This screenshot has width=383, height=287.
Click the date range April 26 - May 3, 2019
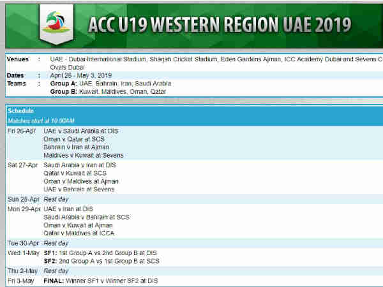click(81, 75)
